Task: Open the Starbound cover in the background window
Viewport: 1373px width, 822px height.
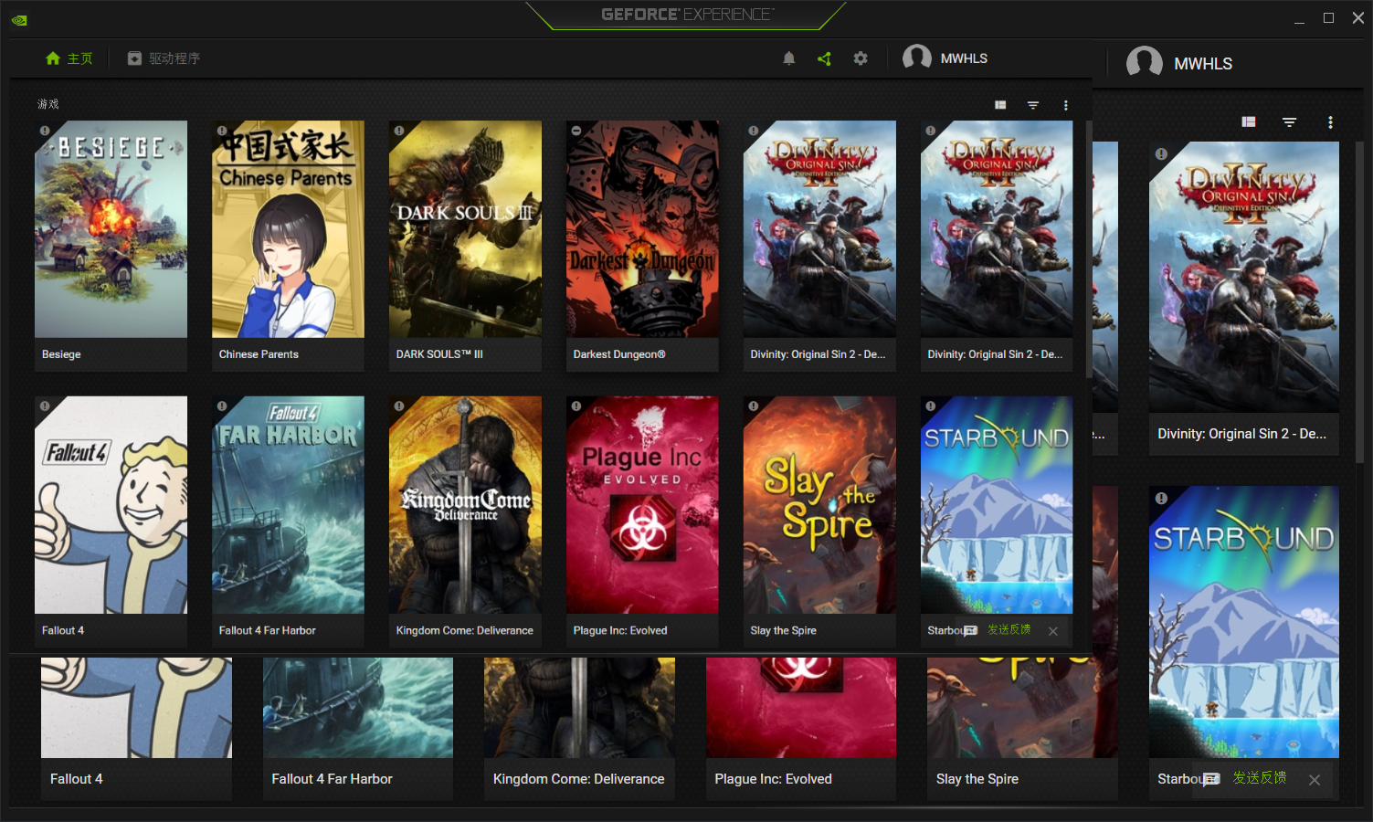Action: [x=1244, y=622]
